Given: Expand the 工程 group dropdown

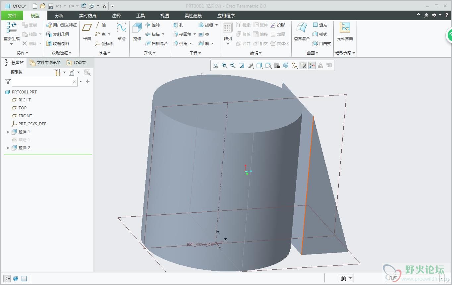Looking at the screenshot, I should [x=195, y=53].
